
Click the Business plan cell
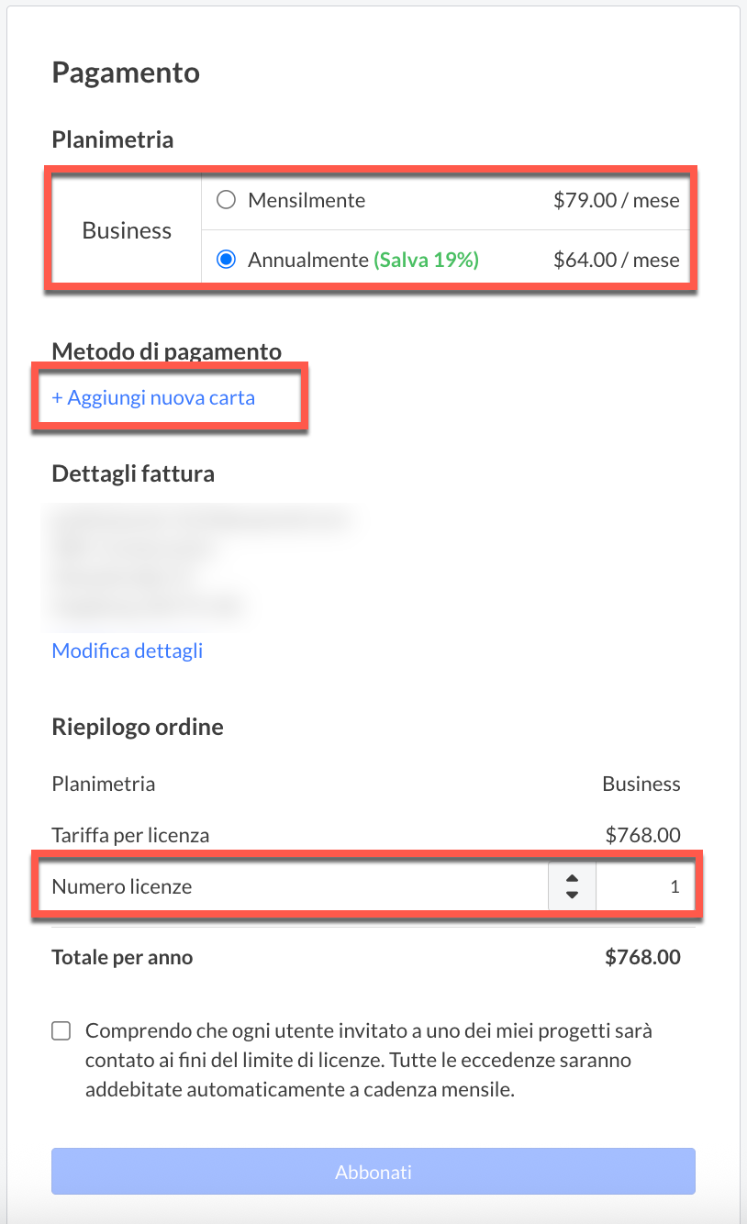(x=127, y=230)
